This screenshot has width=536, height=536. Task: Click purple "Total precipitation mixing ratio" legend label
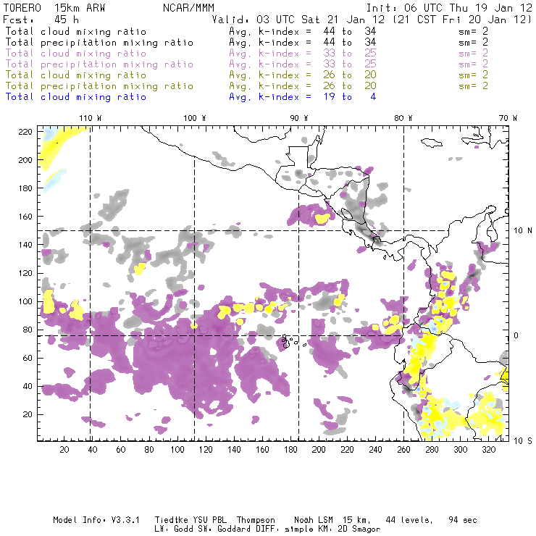99,64
